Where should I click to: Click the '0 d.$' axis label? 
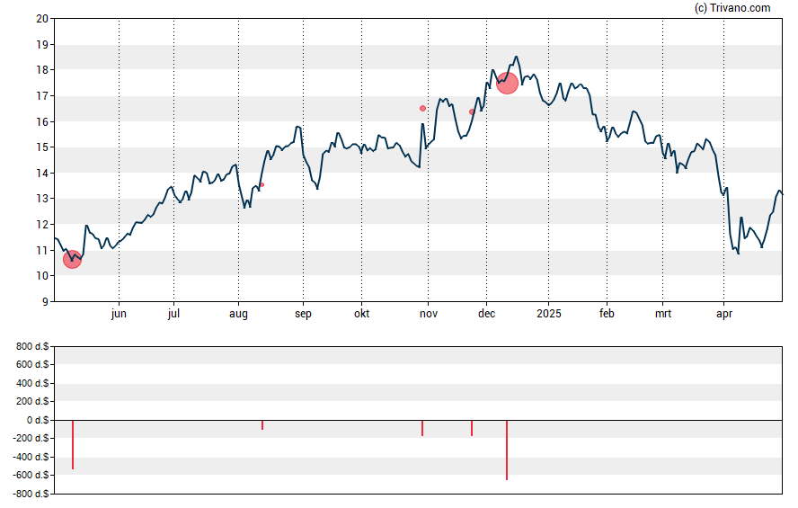[38, 420]
